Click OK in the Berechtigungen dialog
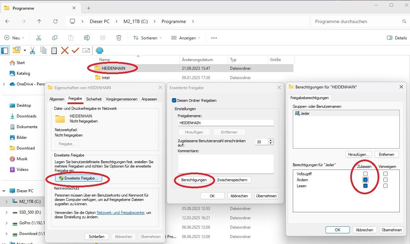Image resolution: width=410 pixels, height=244 pixels. pyautogui.click(x=338, y=230)
